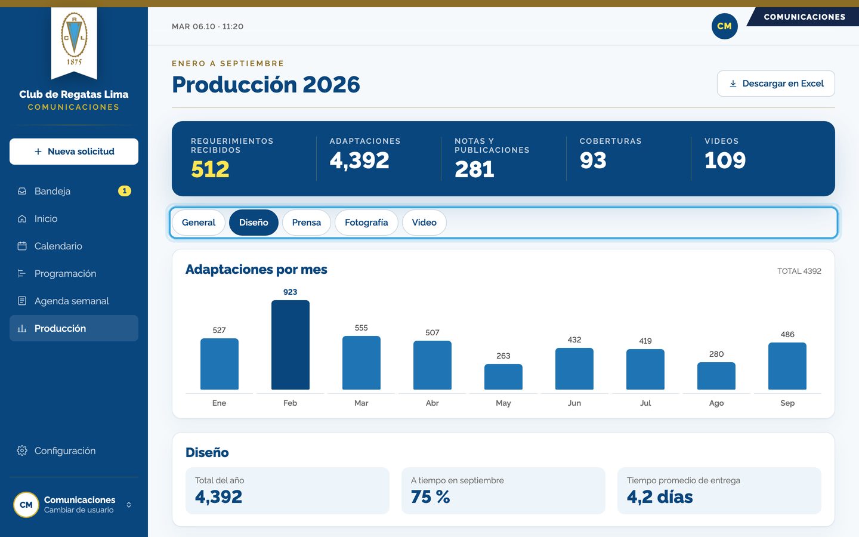Viewport: 859px width, 537px height.
Task: Open the Bandeja inbox icon
Action: 22,191
